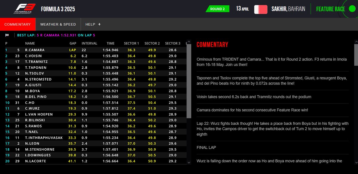Select driver T.NAEL in the table
The width and height of the screenshot is (358, 174).
(x=32, y=132)
